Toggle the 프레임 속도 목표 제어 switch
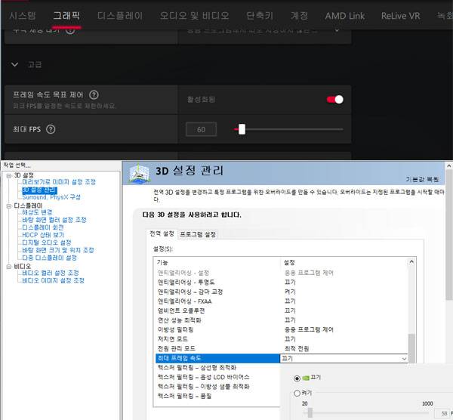 (334, 99)
